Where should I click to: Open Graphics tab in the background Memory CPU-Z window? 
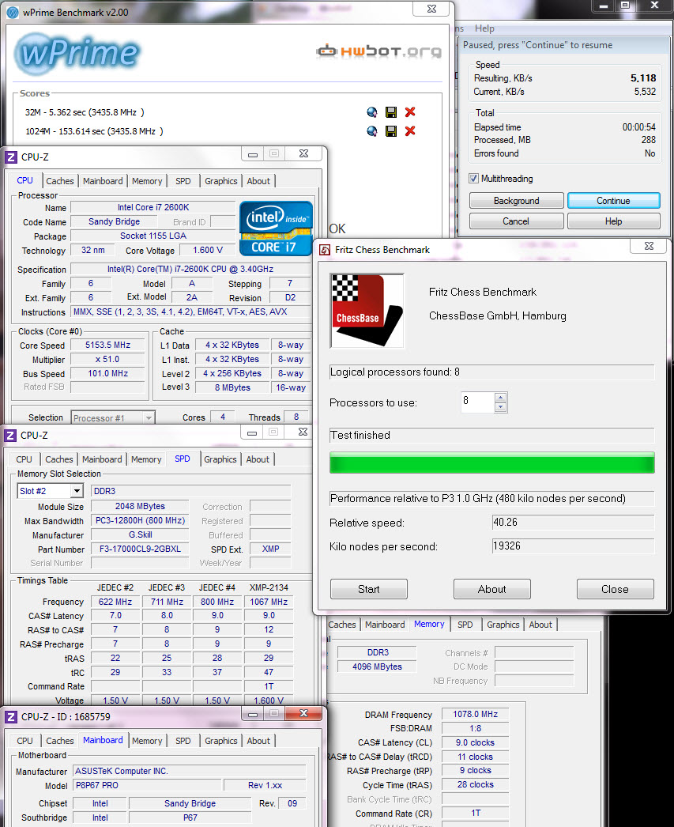503,625
